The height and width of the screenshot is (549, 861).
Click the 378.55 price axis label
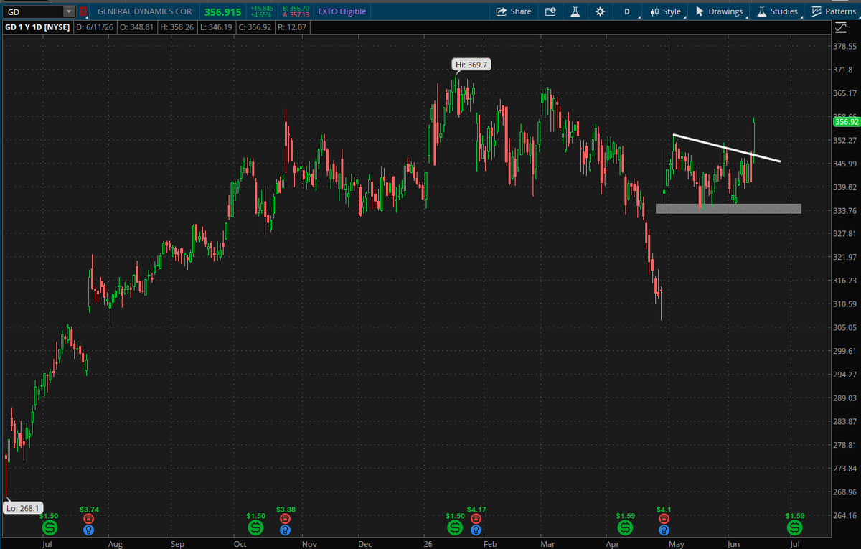pyautogui.click(x=846, y=47)
